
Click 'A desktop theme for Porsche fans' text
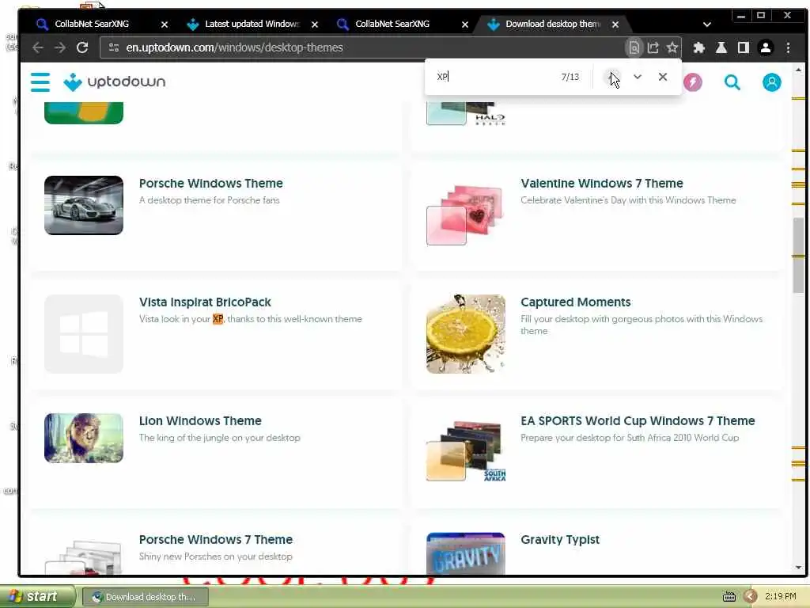point(209,200)
